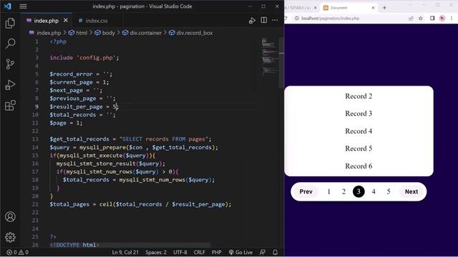Viewport: 458px width, 257px height.
Task: Go to pagination page 2
Action: (x=343, y=192)
